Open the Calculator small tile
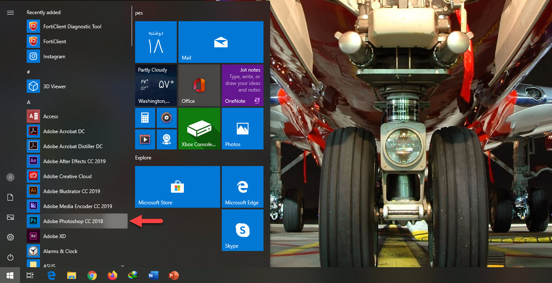The height and width of the screenshot is (283, 552). tap(145, 118)
